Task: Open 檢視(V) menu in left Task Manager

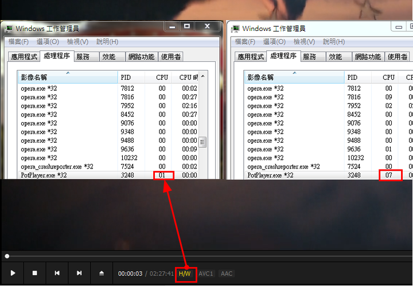Action: point(77,42)
